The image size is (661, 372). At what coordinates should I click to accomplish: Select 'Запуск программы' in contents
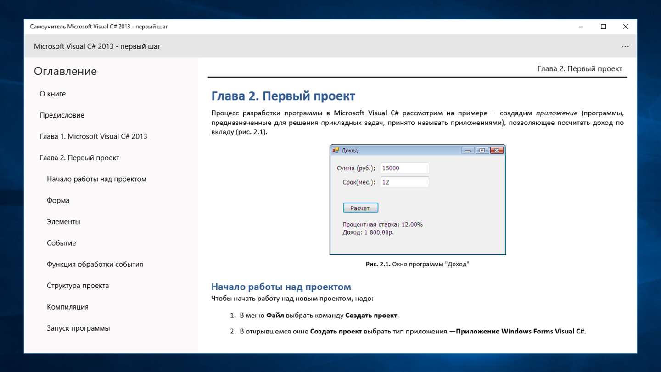click(x=78, y=328)
